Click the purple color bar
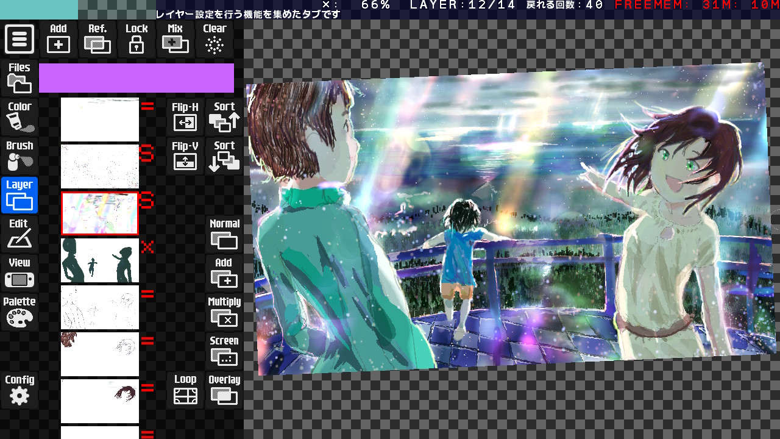 pyautogui.click(x=136, y=78)
